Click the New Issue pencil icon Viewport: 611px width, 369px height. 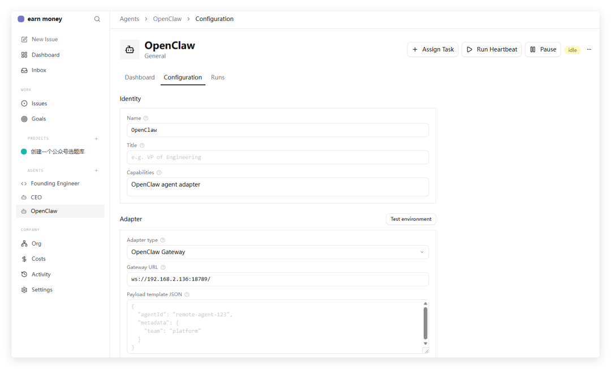pyautogui.click(x=24, y=40)
